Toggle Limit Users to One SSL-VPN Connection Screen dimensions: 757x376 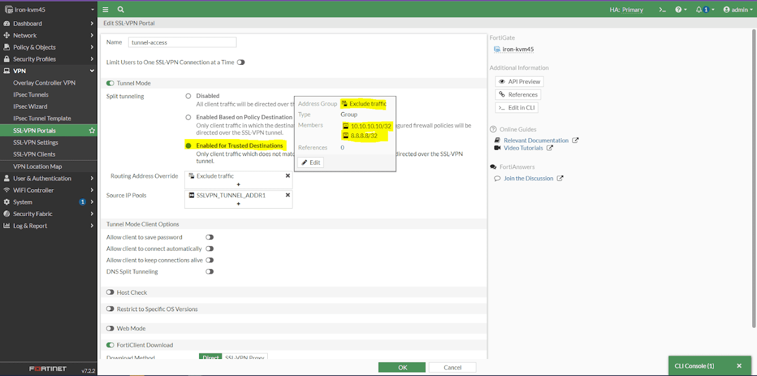pyautogui.click(x=241, y=62)
